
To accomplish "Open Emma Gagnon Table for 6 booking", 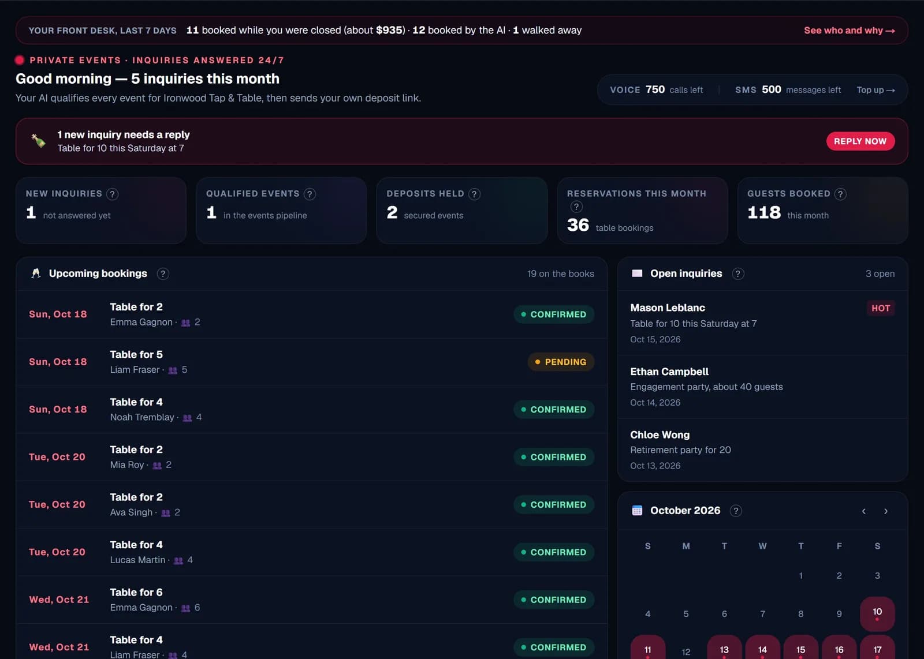I will pyautogui.click(x=312, y=600).
